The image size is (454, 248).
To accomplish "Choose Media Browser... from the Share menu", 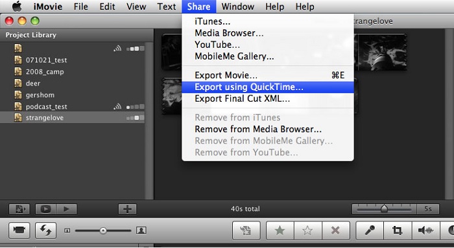I will point(267,33).
